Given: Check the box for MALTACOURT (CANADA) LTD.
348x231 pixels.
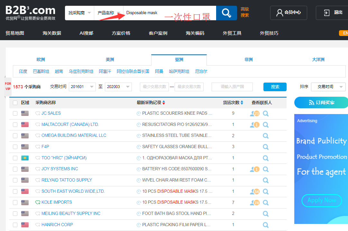Looking at the screenshot, I should coord(15,125).
